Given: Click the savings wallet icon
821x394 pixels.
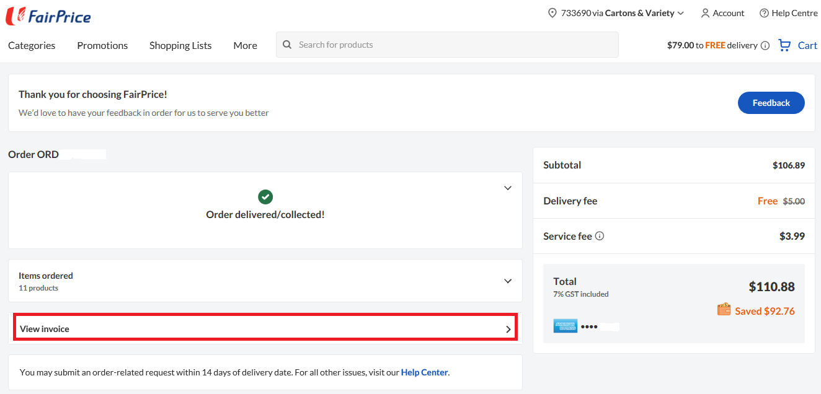Looking at the screenshot, I should [x=724, y=310].
